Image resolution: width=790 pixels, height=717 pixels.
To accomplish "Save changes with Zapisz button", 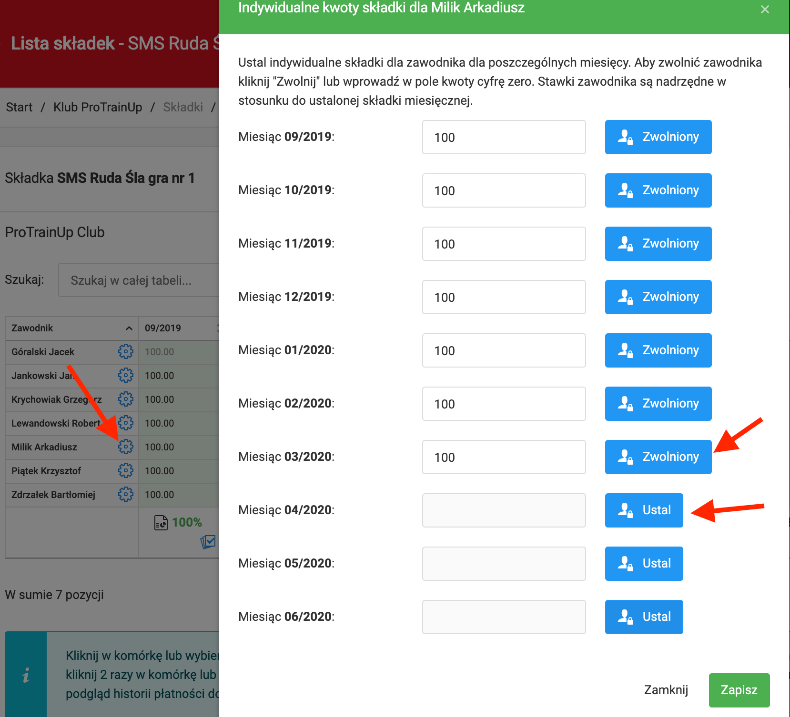I will pos(739,690).
